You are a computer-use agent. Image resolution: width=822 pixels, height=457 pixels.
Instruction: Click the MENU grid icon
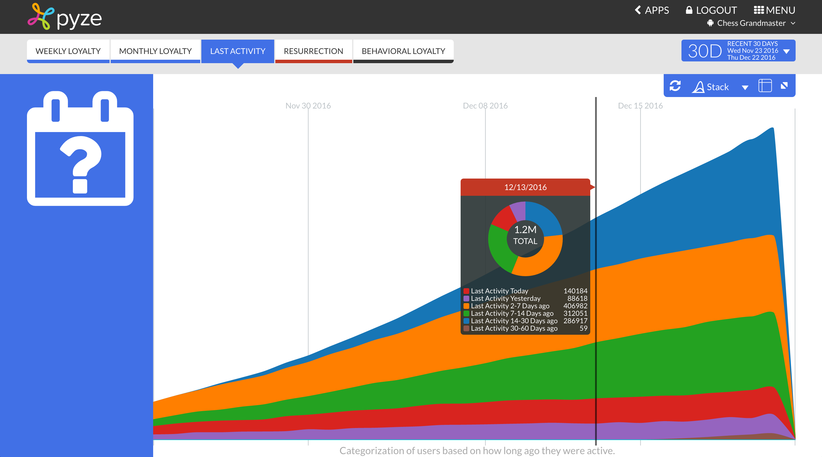[759, 10]
